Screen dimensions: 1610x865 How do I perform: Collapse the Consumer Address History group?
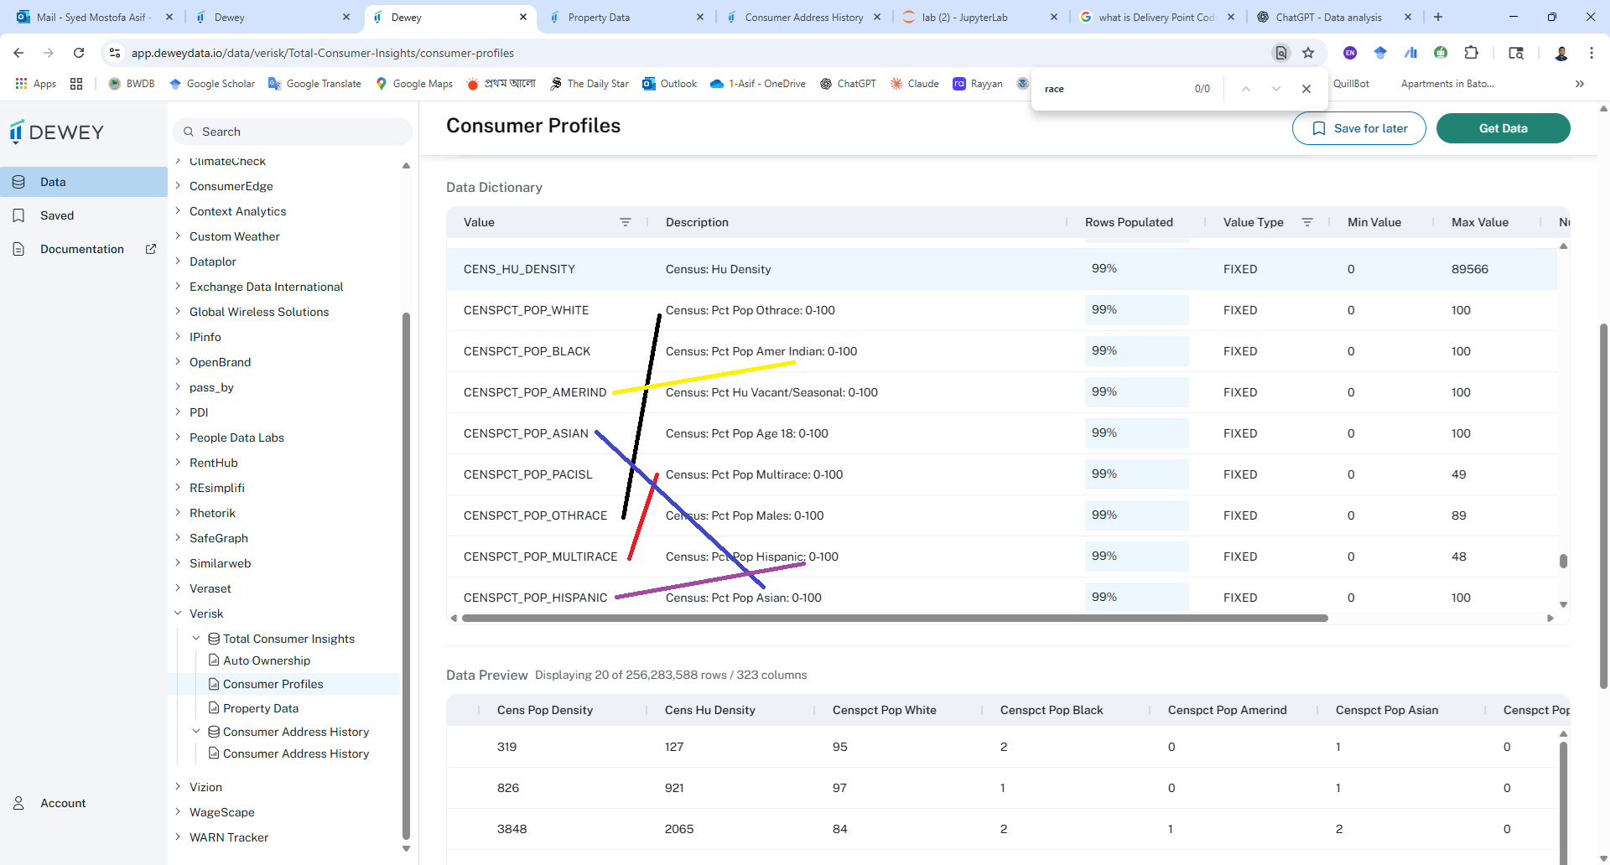coord(196,732)
